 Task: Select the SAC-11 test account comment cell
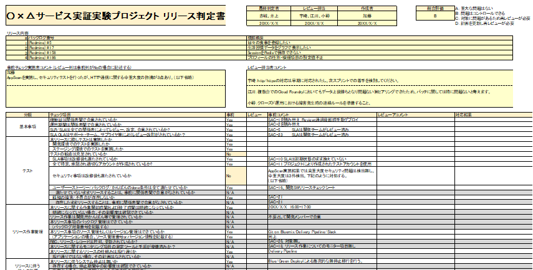point(322,164)
